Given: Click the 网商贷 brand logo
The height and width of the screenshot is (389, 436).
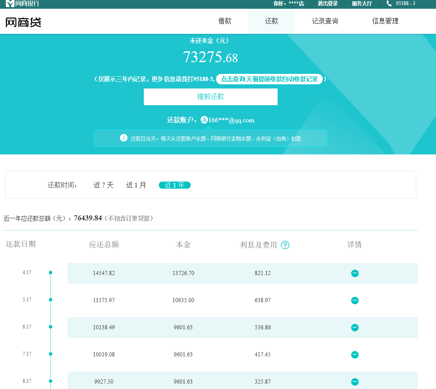Looking at the screenshot, I should click(x=23, y=22).
